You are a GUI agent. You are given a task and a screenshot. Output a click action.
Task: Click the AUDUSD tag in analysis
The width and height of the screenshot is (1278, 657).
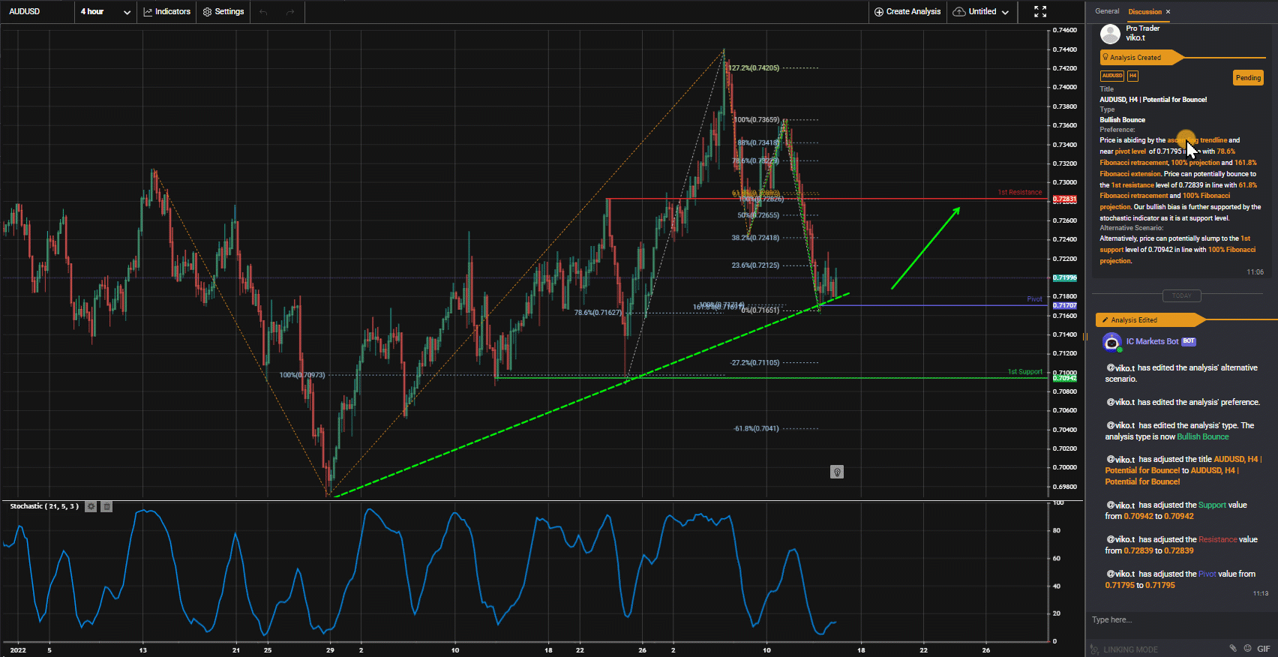1112,76
